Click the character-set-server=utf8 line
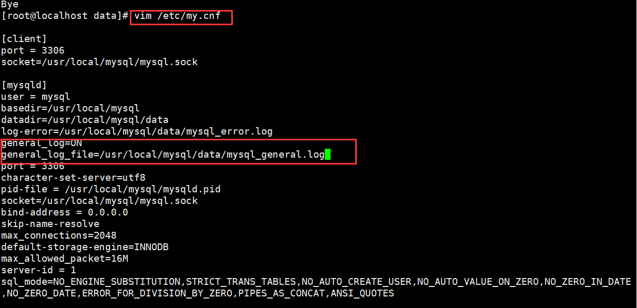 tap(73, 178)
